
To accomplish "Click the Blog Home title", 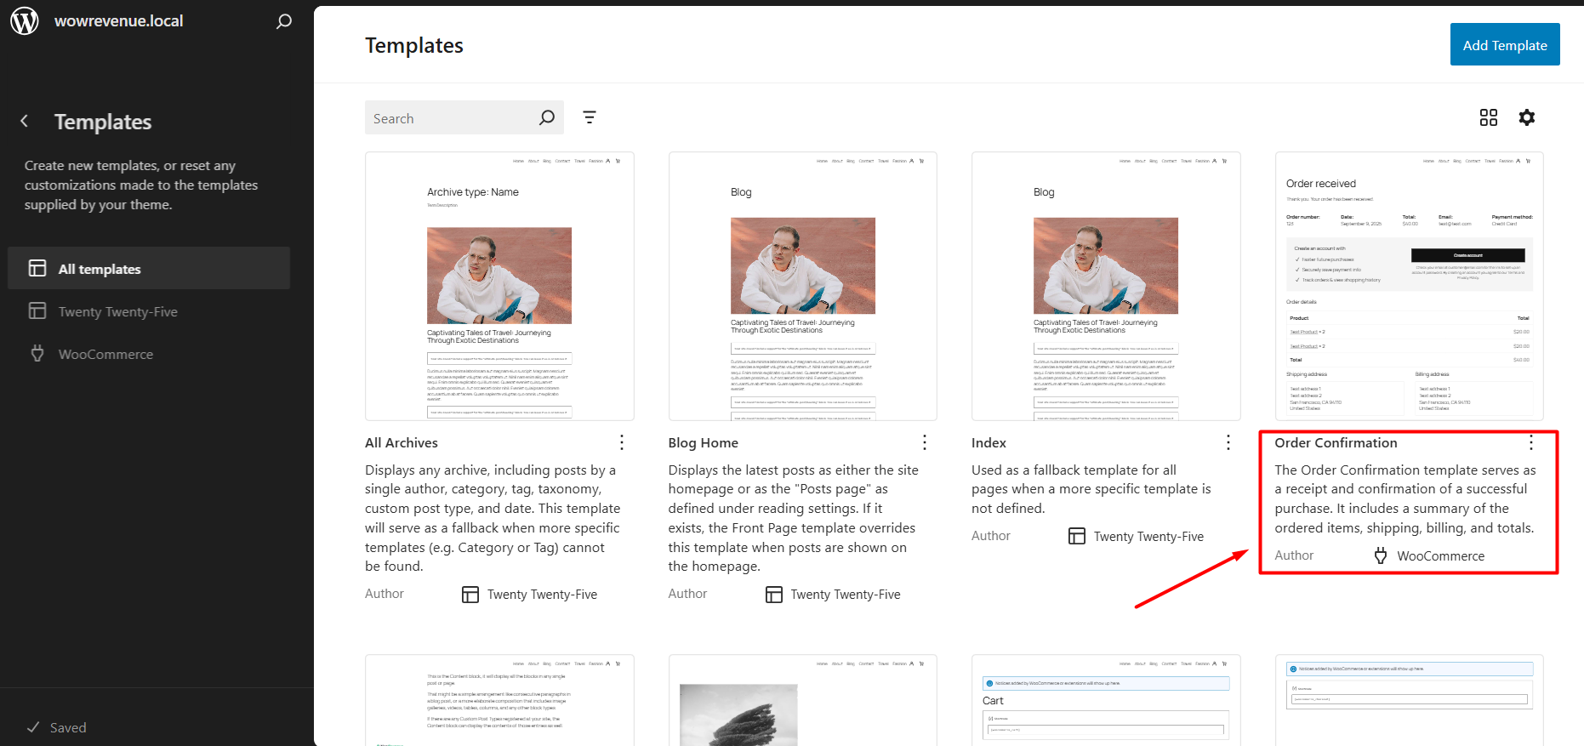I will 704,442.
